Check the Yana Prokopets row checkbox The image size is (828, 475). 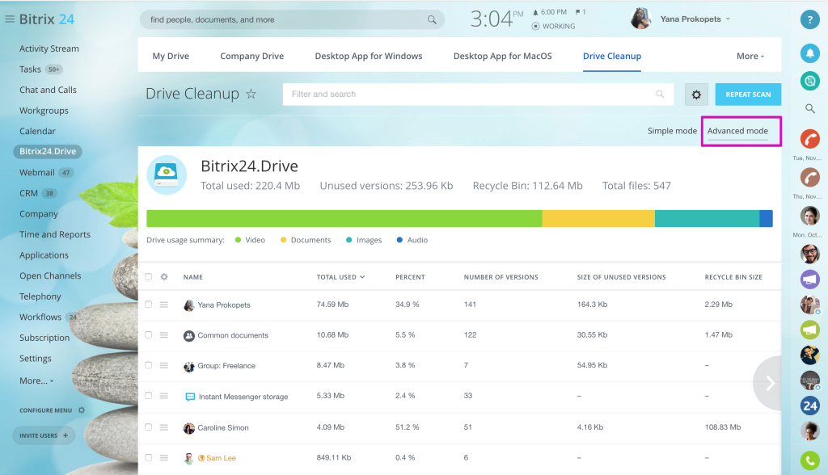point(149,305)
